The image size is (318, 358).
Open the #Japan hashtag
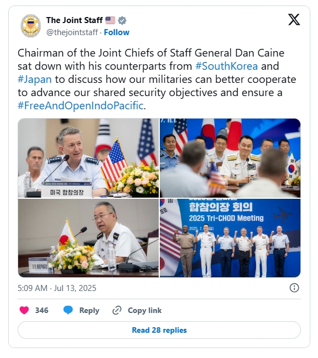[x=35, y=80]
